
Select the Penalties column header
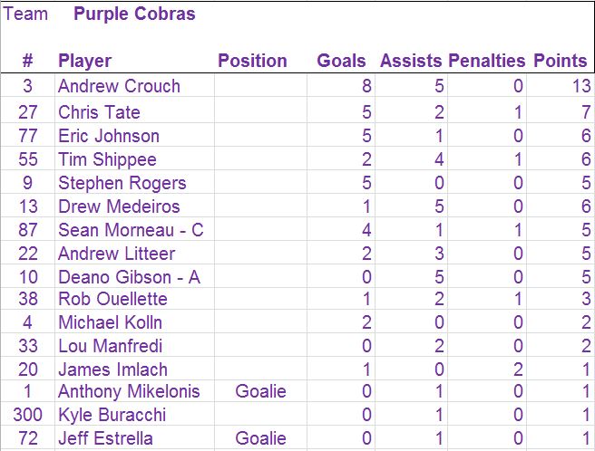point(486,61)
